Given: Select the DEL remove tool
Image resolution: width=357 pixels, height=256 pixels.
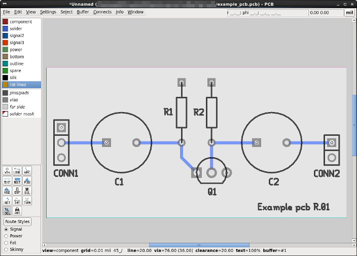Looking at the screenshot, I should (x=27, y=191).
